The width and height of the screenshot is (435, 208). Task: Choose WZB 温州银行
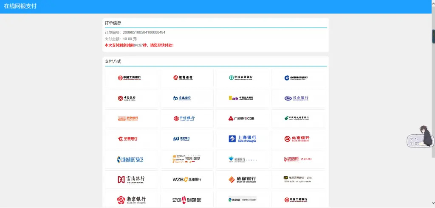[x=187, y=180]
